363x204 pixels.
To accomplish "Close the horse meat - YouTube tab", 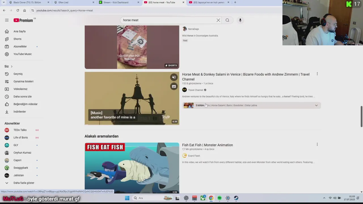I will (x=183, y=2).
